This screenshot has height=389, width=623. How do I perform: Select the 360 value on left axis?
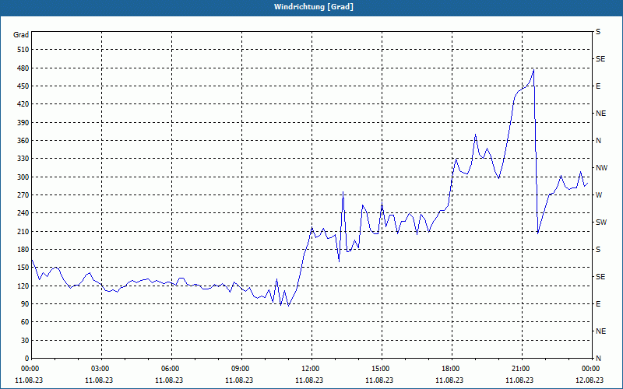tap(23, 141)
